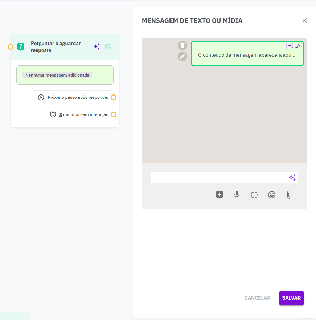Select the 'Nenhuma mensagem adicionada' message box
Screen dimensions: 316x320
65,75
